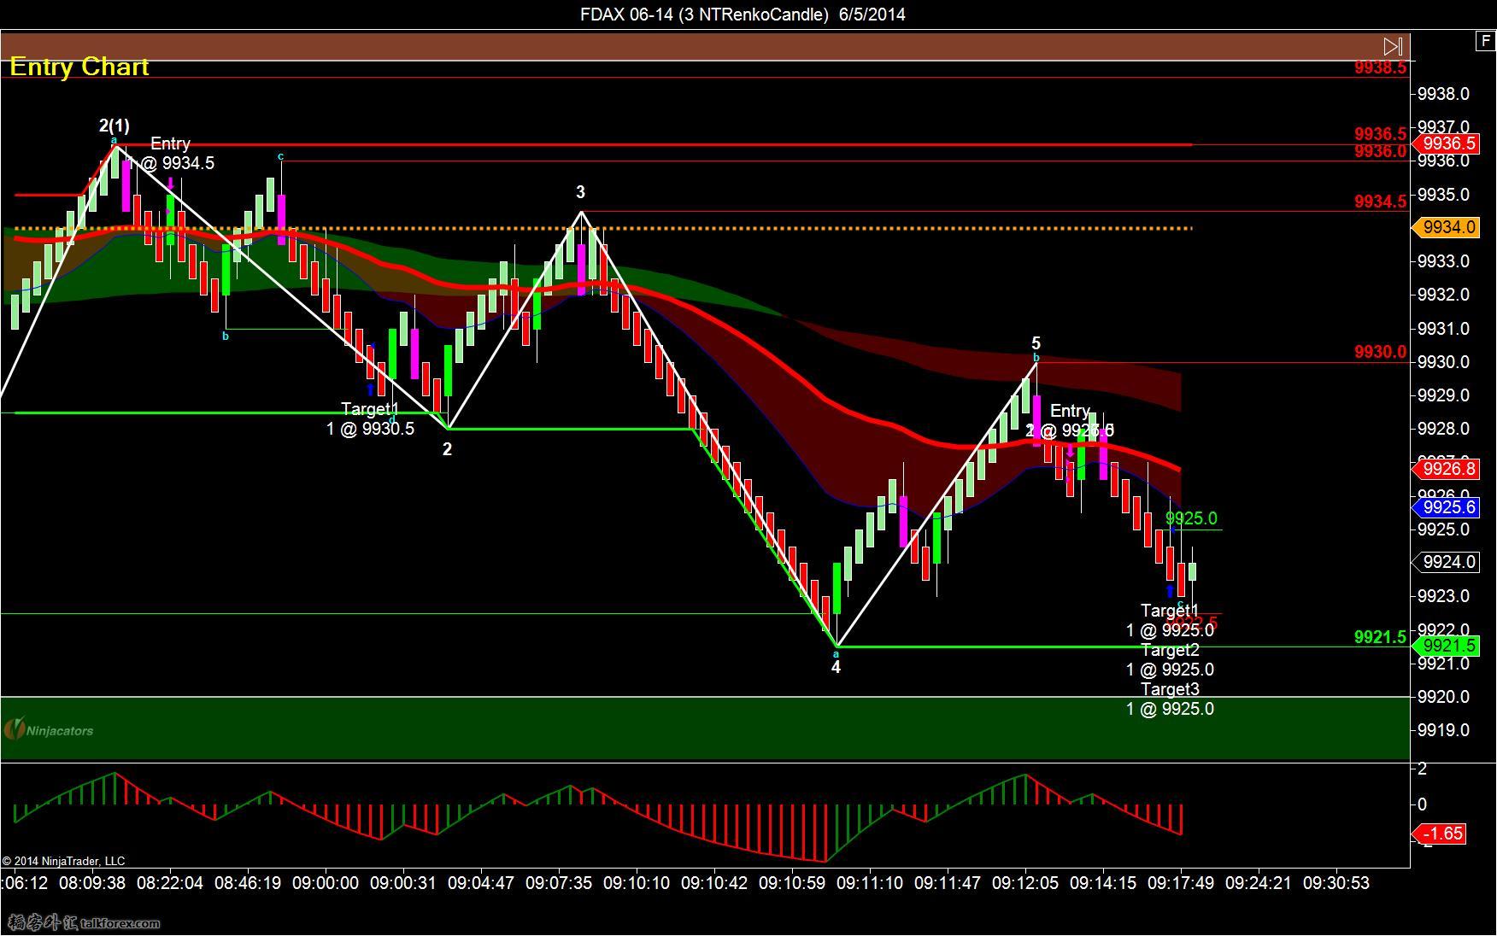Select wave label '3' above the swing high

point(580,192)
